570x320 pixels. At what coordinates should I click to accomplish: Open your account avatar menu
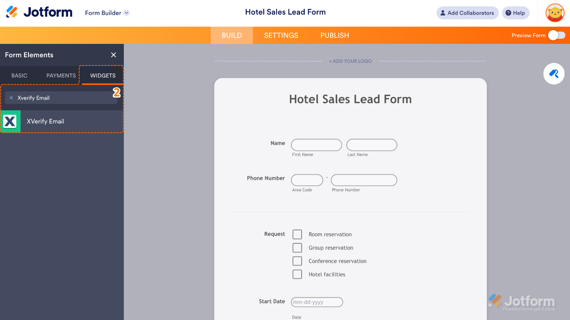point(555,13)
